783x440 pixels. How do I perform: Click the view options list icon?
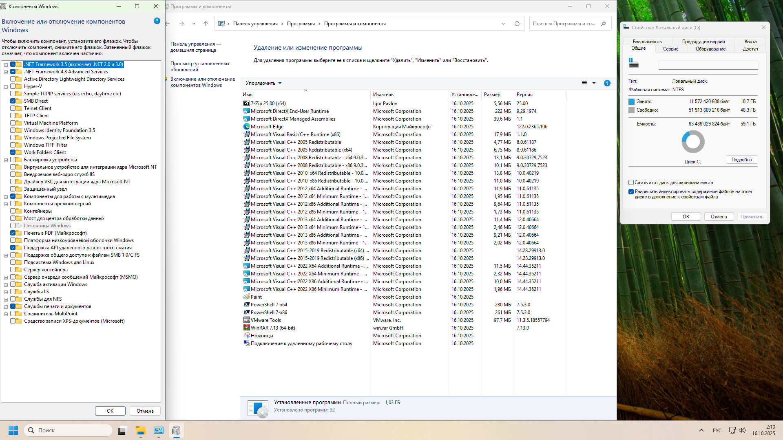coord(584,83)
